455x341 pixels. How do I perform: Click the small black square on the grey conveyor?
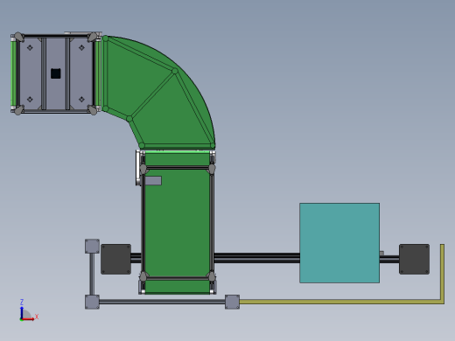click(56, 73)
